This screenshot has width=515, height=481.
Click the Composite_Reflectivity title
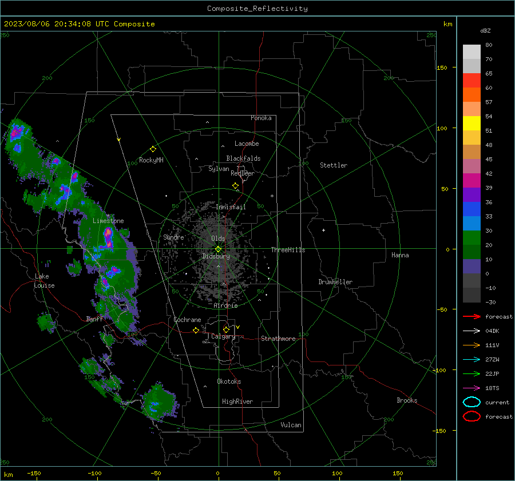pyautogui.click(x=257, y=9)
